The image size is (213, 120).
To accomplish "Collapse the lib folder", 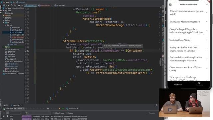I will tap(3, 23).
